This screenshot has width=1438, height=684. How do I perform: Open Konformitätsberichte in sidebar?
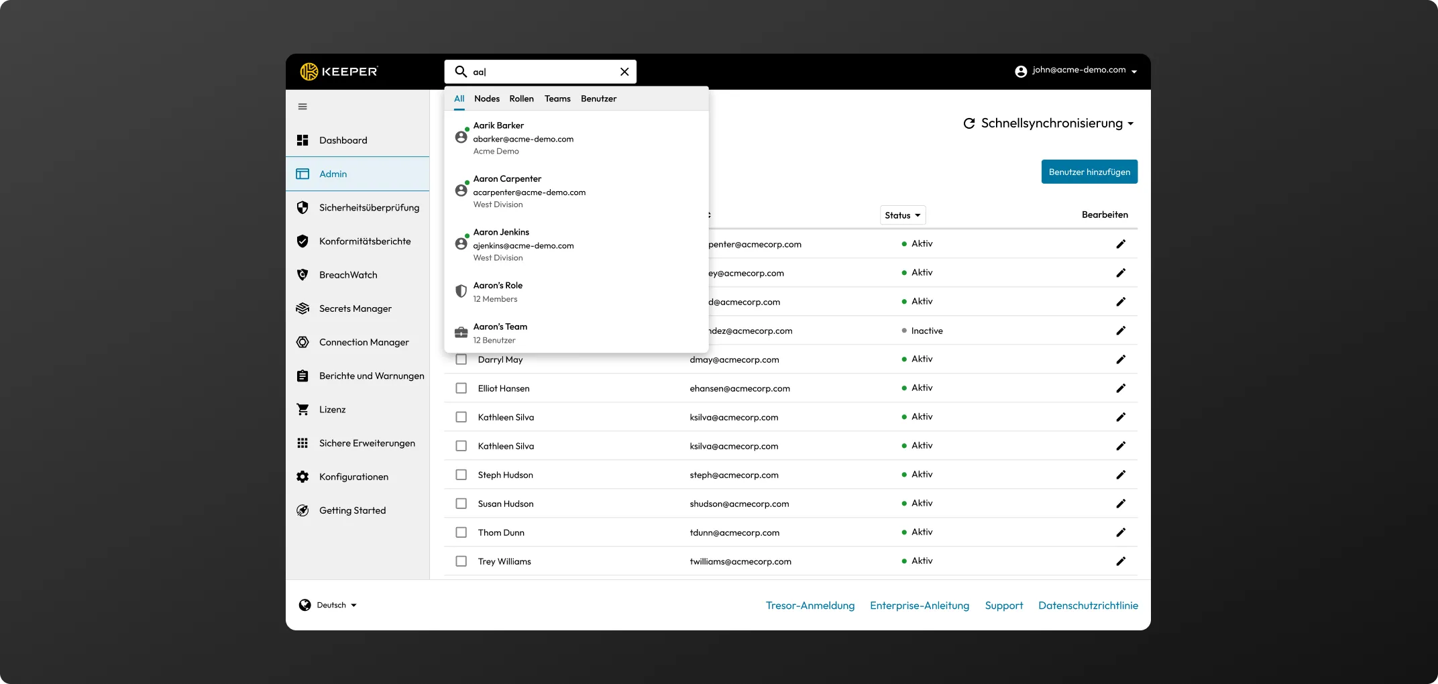click(x=357, y=241)
